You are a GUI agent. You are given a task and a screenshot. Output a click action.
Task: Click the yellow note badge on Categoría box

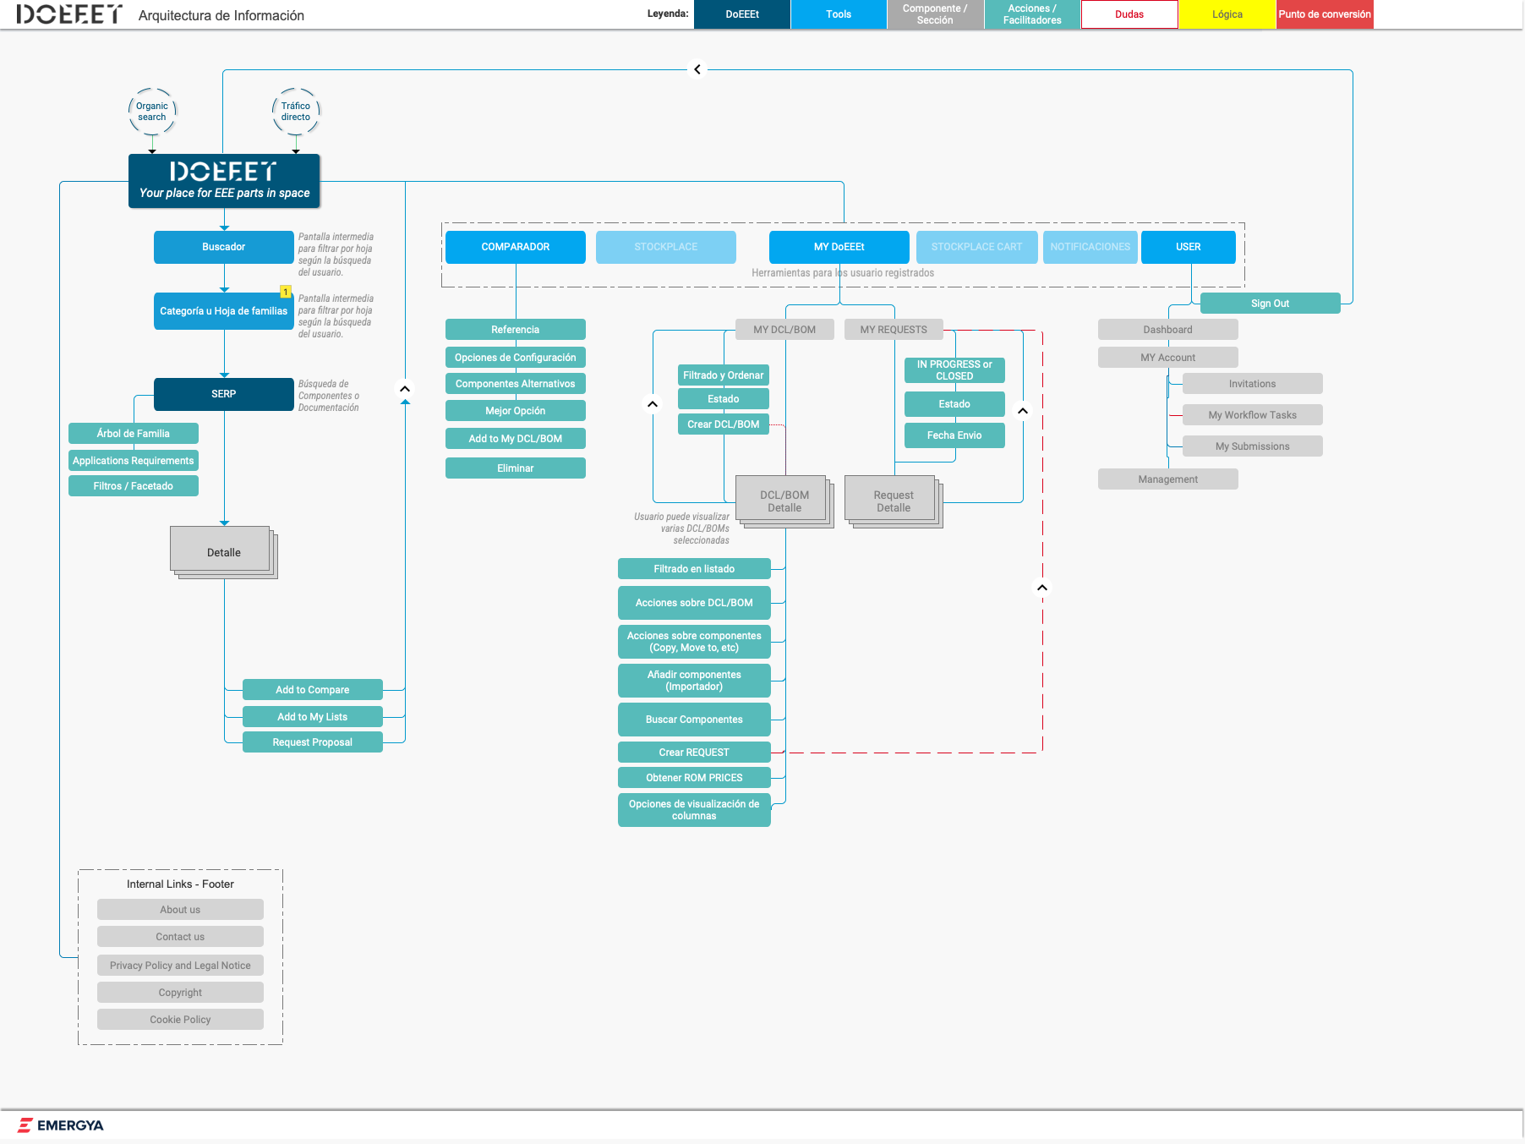[286, 292]
